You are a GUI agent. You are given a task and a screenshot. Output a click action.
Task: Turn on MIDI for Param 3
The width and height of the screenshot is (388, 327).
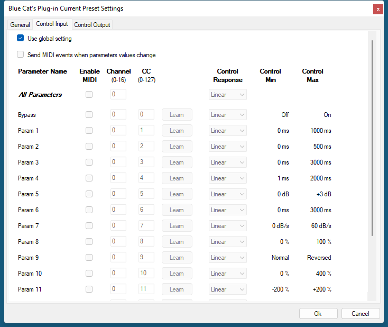point(89,162)
